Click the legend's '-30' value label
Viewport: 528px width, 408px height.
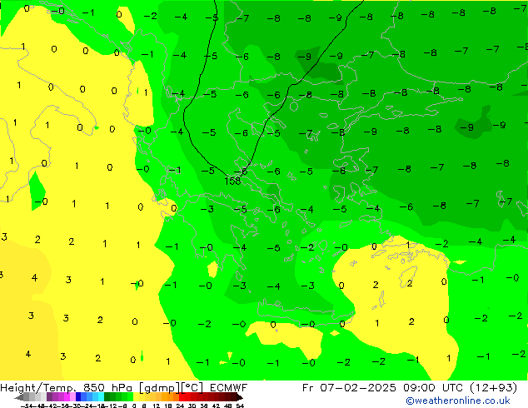point(77,406)
